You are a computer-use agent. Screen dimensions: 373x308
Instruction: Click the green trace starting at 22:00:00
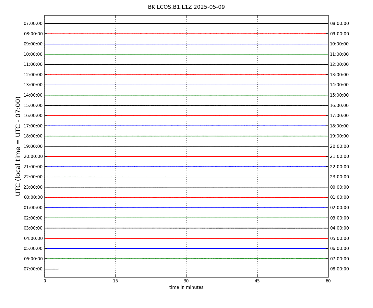pos(186,177)
